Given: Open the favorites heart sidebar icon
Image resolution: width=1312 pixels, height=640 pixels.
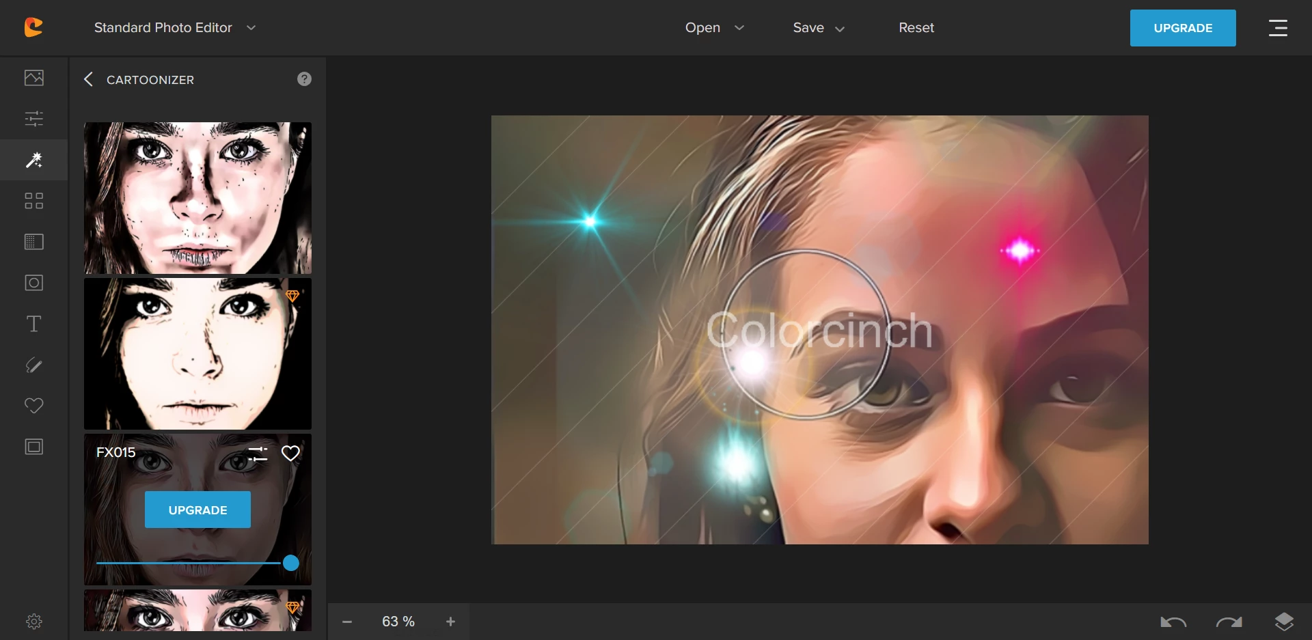Looking at the screenshot, I should click(x=33, y=406).
